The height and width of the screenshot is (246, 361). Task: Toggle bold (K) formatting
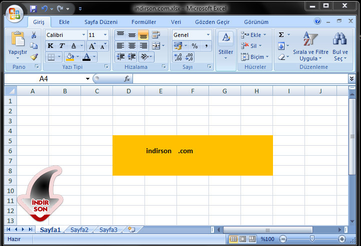click(x=50, y=46)
